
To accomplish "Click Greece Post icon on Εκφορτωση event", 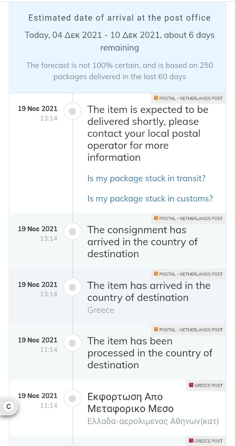I will [x=191, y=385].
